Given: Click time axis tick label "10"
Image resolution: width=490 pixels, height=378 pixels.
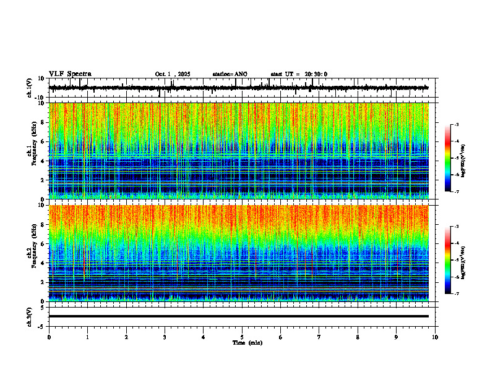Looking at the screenshot, I should (435, 337).
